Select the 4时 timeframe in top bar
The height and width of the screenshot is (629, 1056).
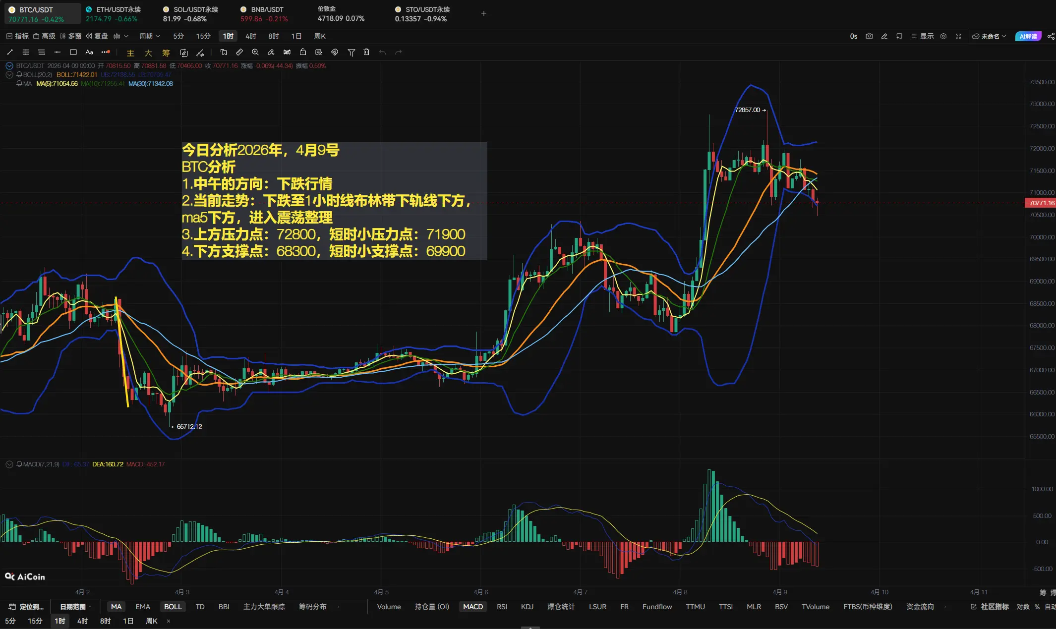point(250,36)
